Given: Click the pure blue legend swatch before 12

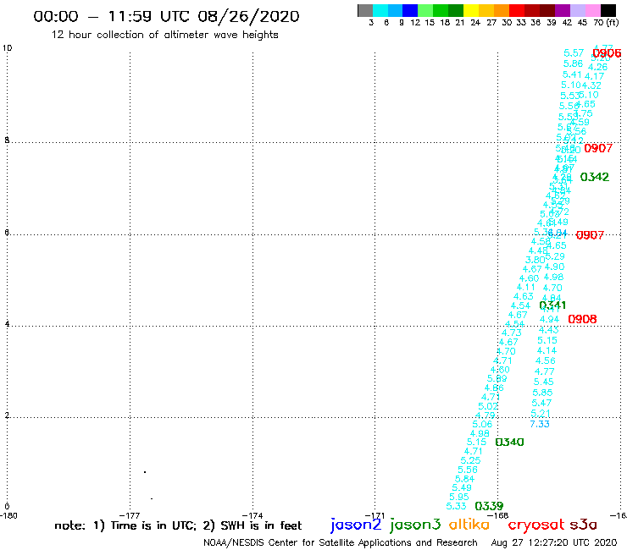Looking at the screenshot, I should [x=410, y=10].
